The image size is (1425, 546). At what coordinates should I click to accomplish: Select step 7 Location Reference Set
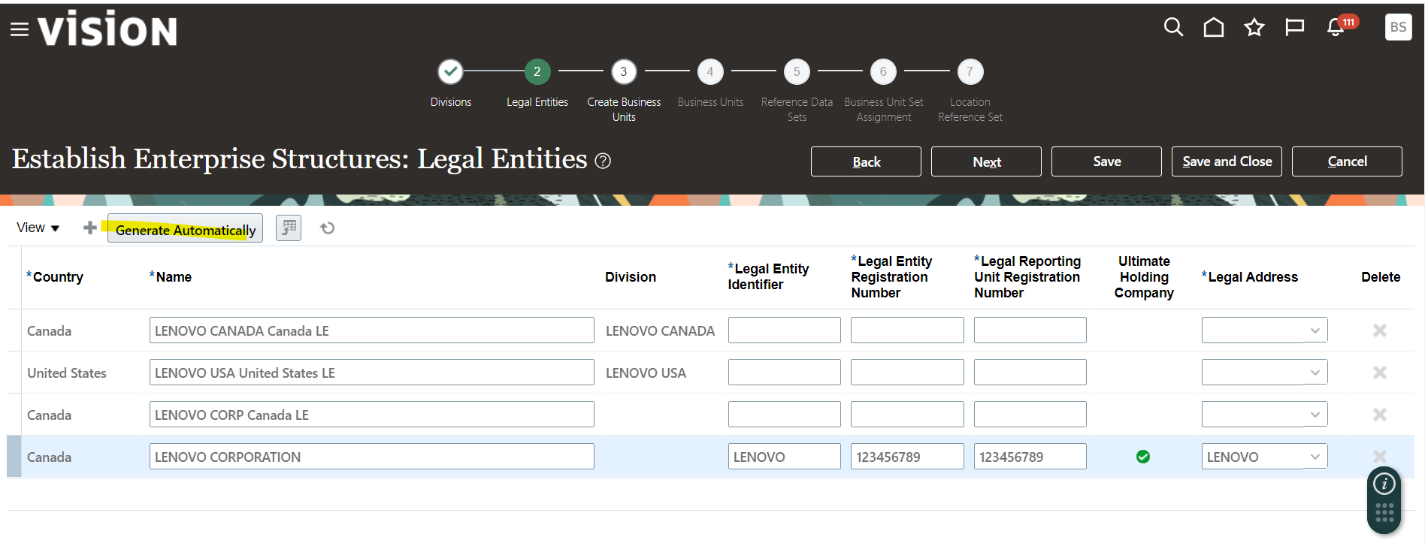970,72
